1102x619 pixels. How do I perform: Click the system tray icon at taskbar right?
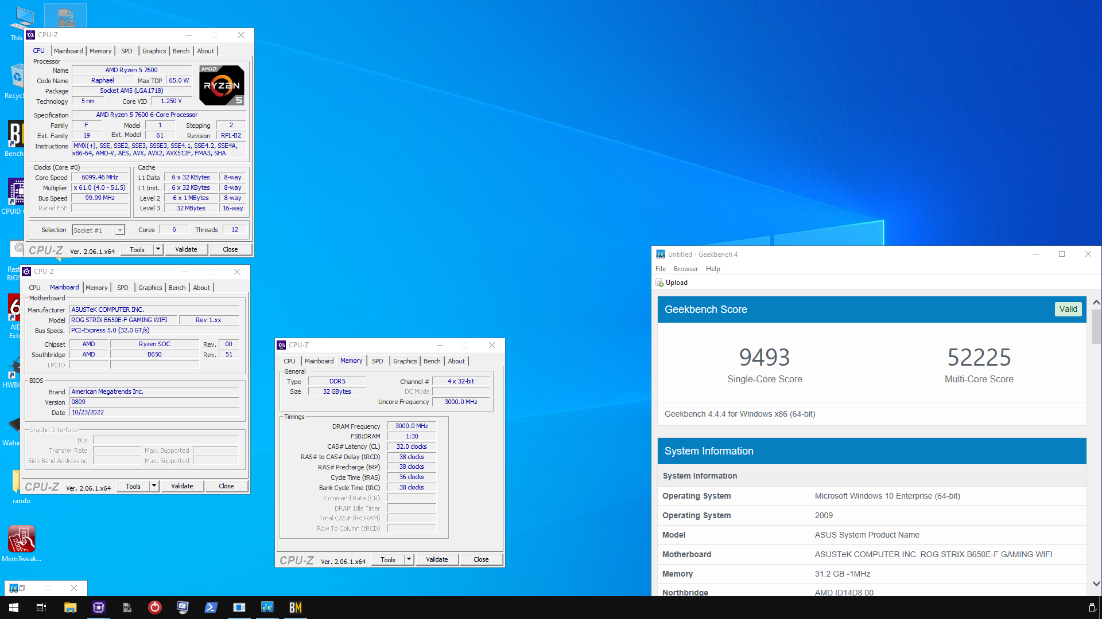click(1092, 608)
